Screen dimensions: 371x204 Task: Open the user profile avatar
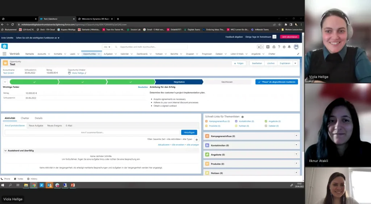point(296,47)
